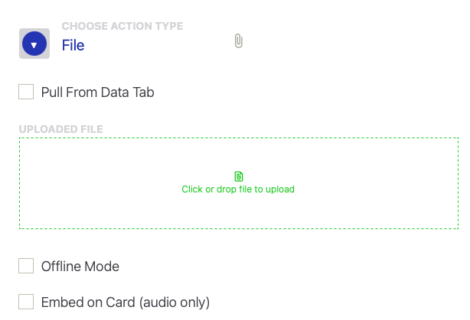Click the green document upload icon
This screenshot has width=470, height=320.
pyautogui.click(x=238, y=176)
